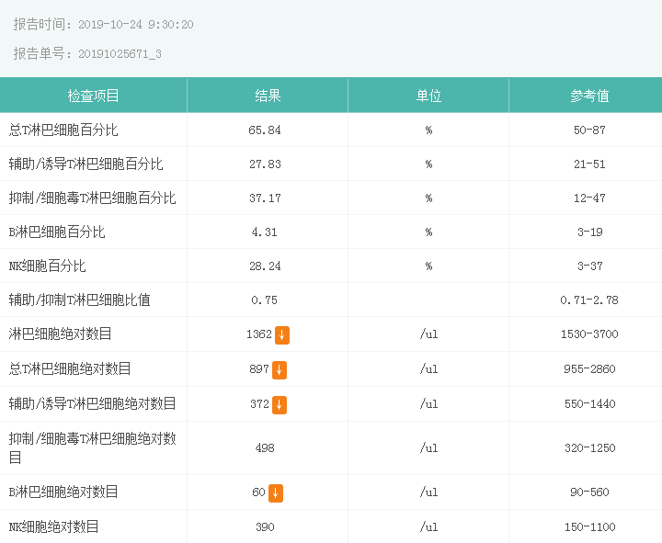This screenshot has height=543, width=662.
Task: Click the orange down arrow next to 897
Action: coord(280,370)
